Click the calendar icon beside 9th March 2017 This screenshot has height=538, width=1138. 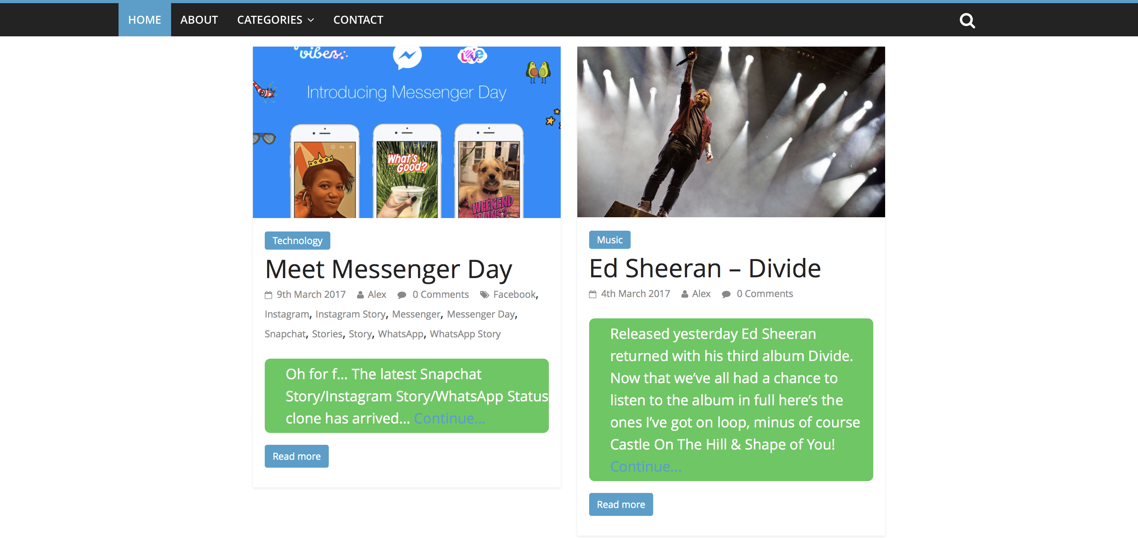click(268, 295)
